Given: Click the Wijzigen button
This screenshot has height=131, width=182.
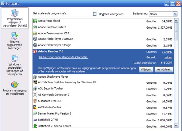Looking at the screenshot, I should coord(146,69).
